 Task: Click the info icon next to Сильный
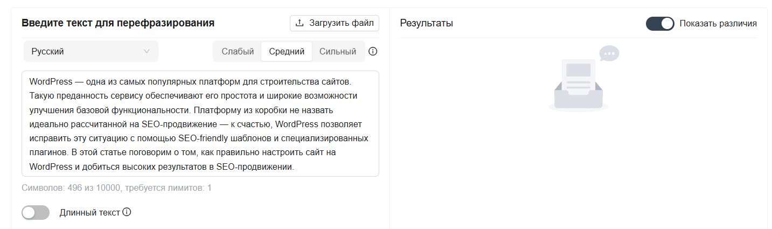click(372, 52)
